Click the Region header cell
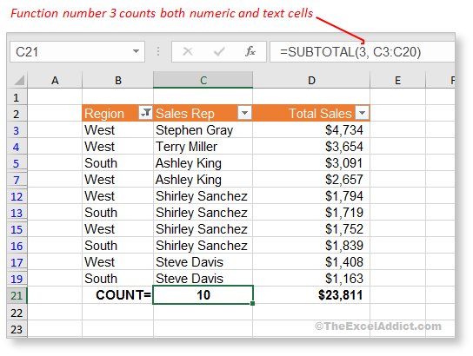Screen dimensions: 473x356 point(117,113)
